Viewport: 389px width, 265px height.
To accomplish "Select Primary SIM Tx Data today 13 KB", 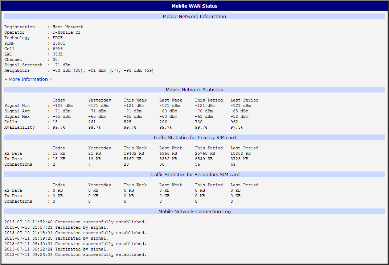I will pos(59,159).
